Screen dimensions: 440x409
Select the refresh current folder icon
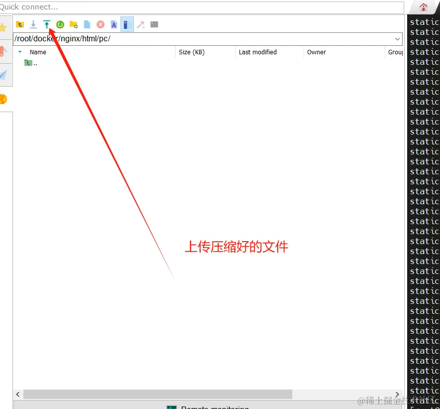[60, 24]
